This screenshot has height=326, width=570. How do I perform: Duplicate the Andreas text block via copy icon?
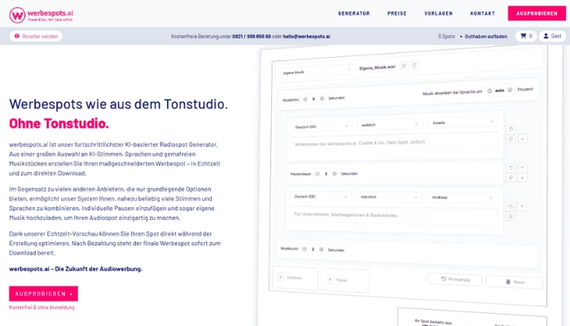511,216
